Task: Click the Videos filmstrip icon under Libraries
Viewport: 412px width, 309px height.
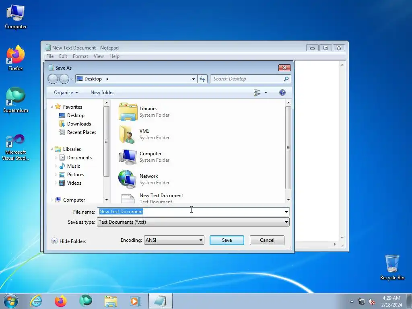Action: point(62,183)
